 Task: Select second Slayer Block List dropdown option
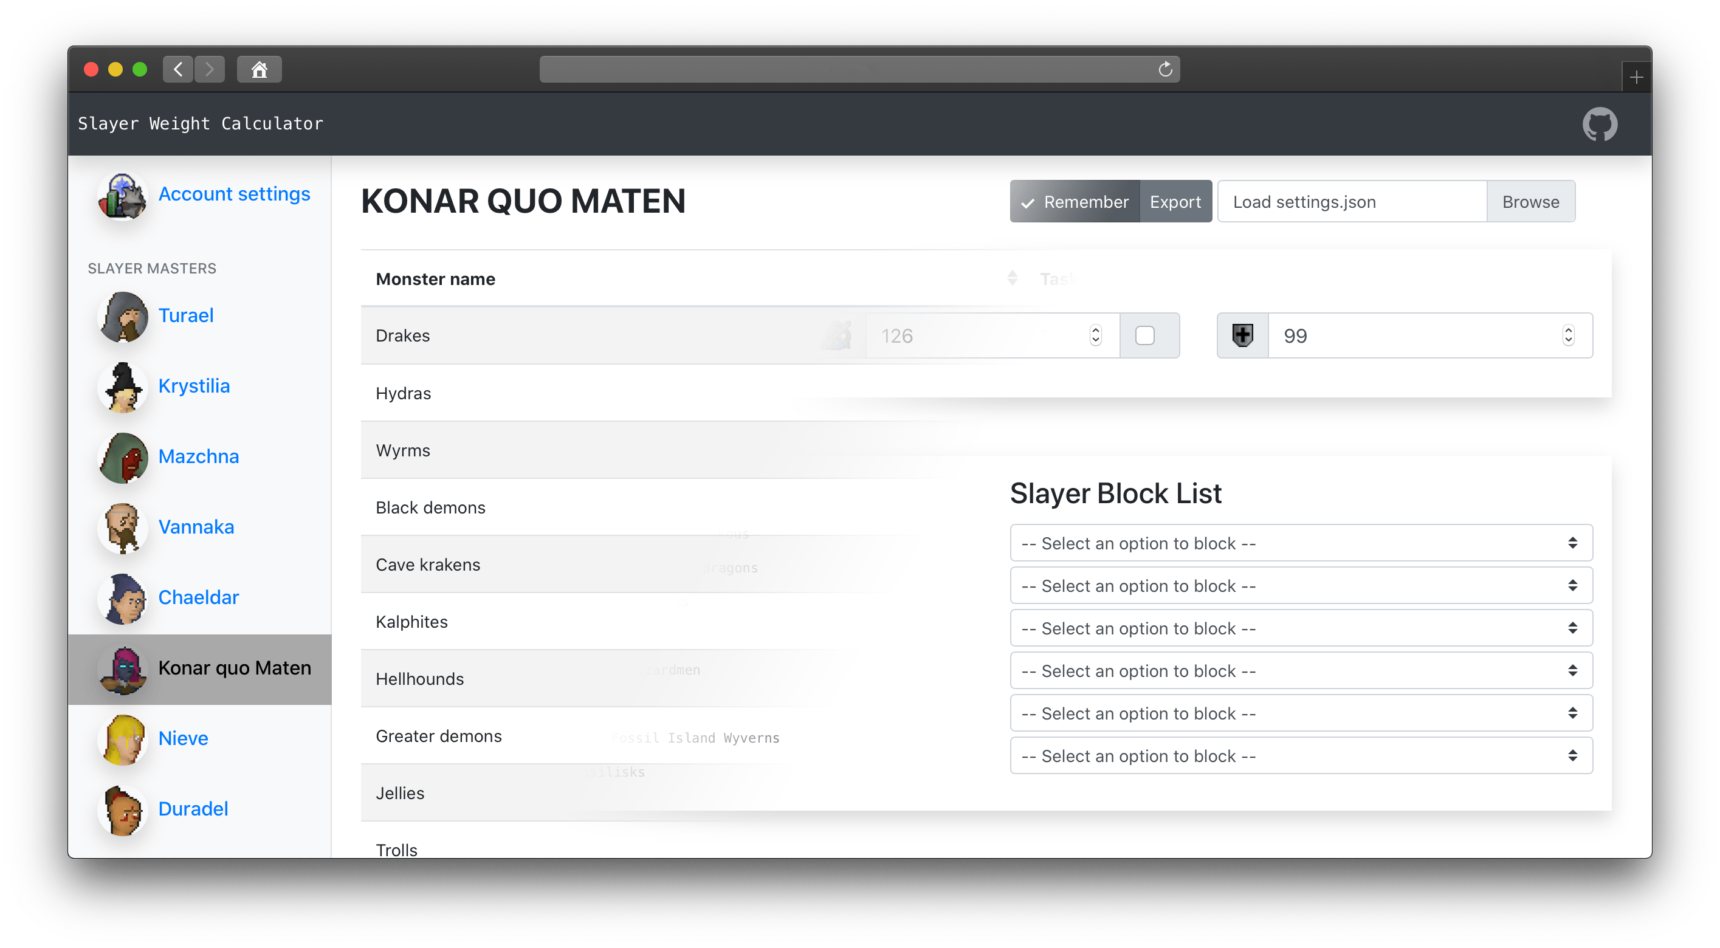pos(1299,586)
